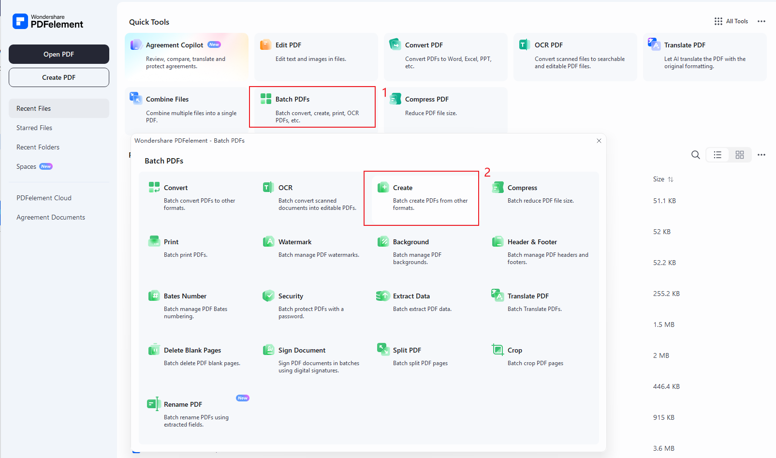This screenshot has height=458, width=776.
Task: Select the Convert PDF tool icon
Action: [x=395, y=44]
